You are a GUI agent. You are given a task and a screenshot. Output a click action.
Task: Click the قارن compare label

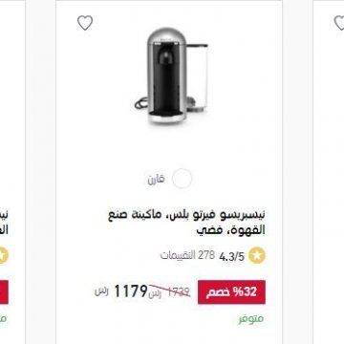pyautogui.click(x=156, y=180)
